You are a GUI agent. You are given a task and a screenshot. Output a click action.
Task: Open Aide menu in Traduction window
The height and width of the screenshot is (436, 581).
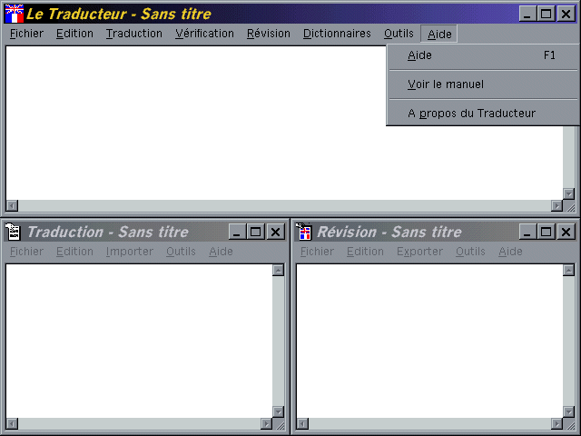[x=221, y=252]
